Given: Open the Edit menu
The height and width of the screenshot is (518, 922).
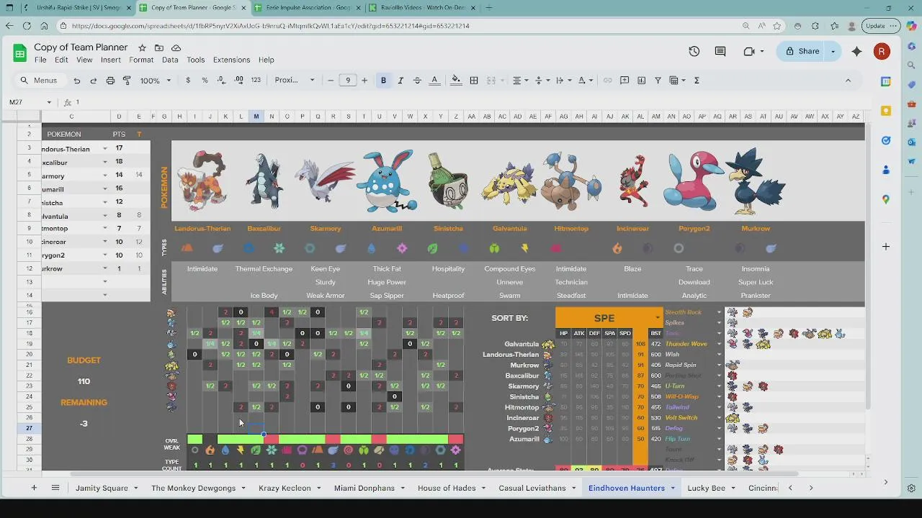Looking at the screenshot, I should pyautogui.click(x=61, y=60).
